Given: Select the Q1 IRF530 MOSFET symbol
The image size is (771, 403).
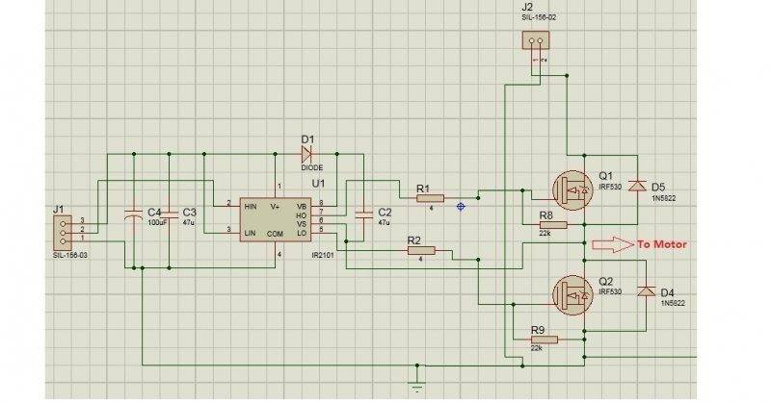Looking at the screenshot, I should 572,190.
